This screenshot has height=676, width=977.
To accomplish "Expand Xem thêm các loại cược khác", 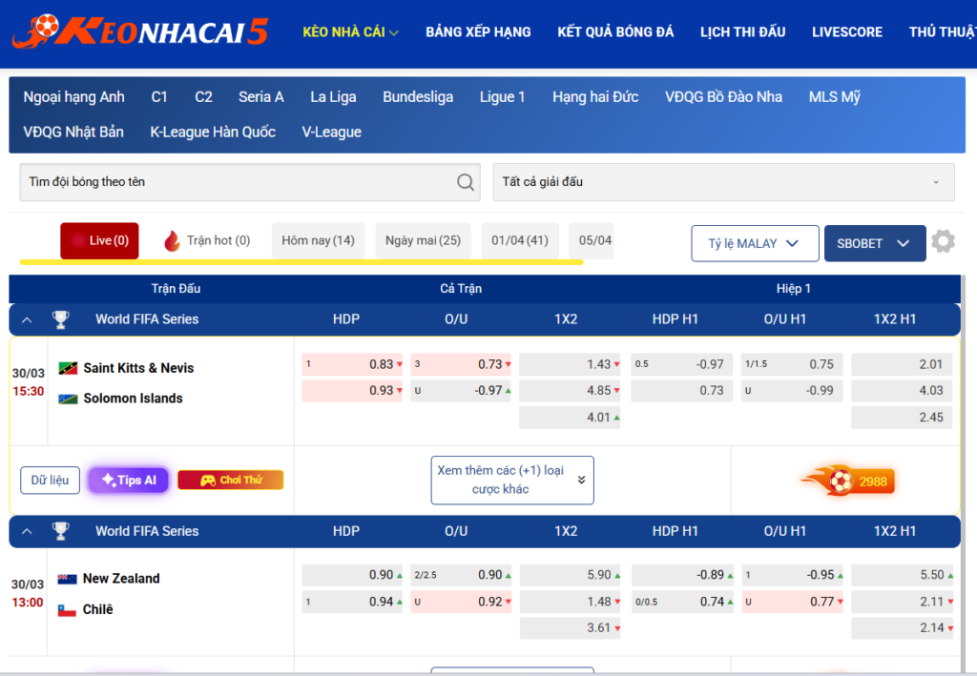I will (511, 480).
